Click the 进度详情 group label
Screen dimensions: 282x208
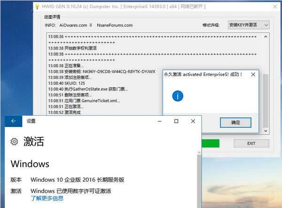point(52,17)
